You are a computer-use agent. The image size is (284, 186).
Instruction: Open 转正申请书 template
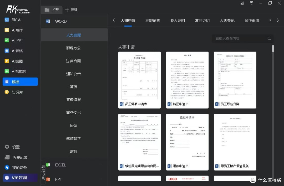[x=187, y=80]
